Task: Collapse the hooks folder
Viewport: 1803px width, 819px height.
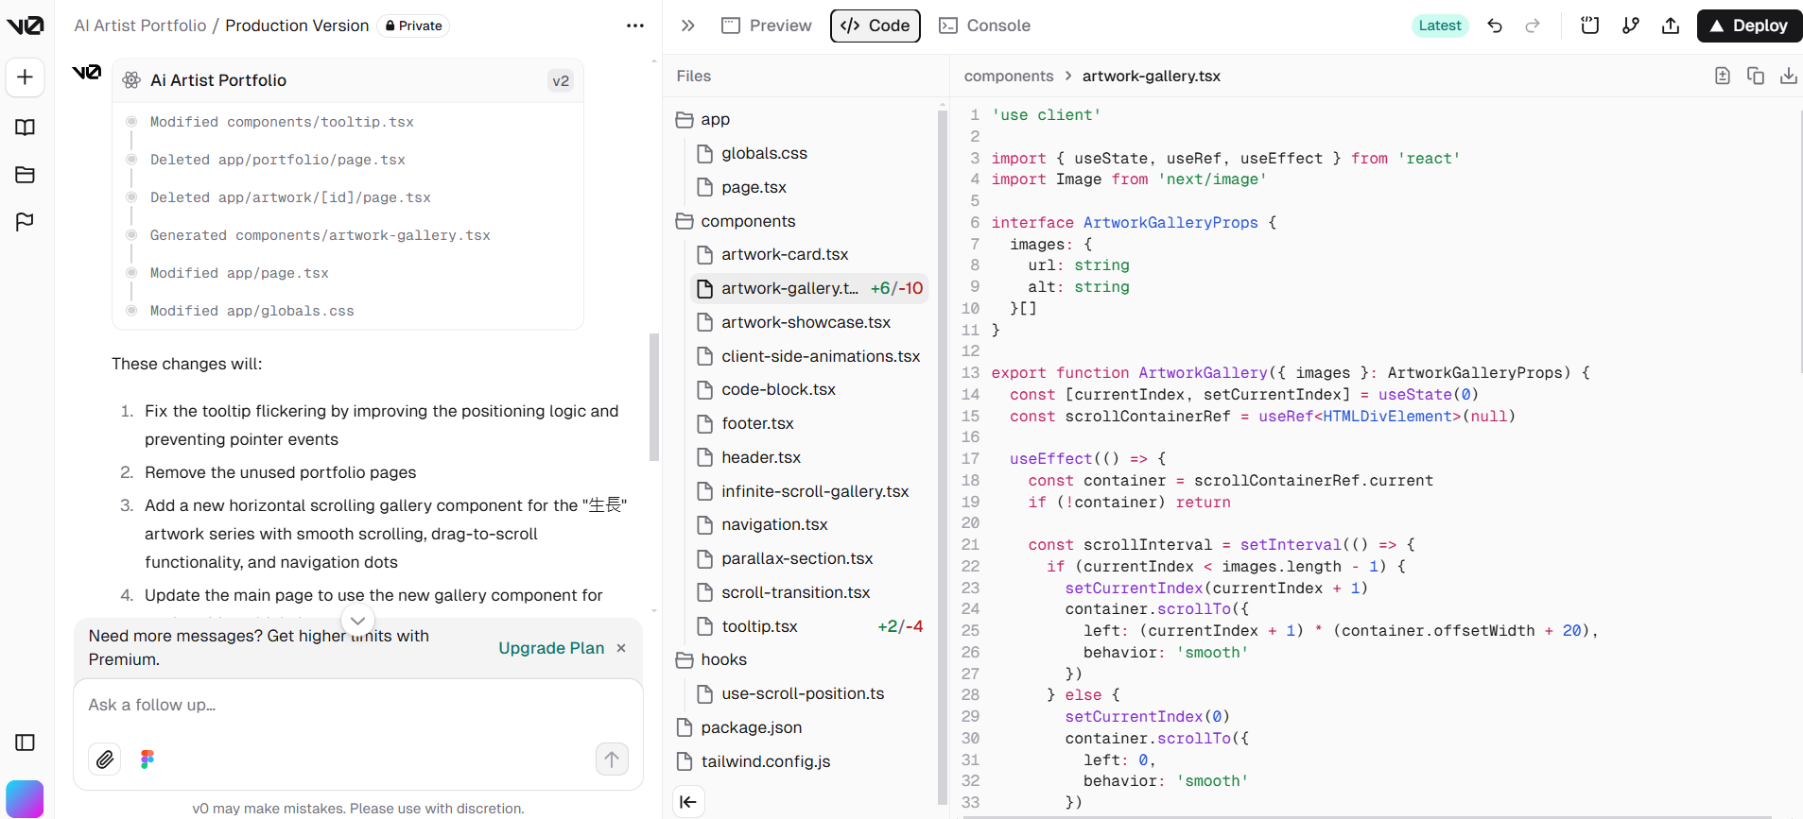Action: point(712,659)
